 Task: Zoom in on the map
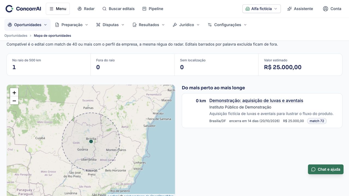(14, 93)
